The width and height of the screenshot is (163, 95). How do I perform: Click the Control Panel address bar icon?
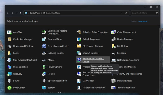[26, 13]
